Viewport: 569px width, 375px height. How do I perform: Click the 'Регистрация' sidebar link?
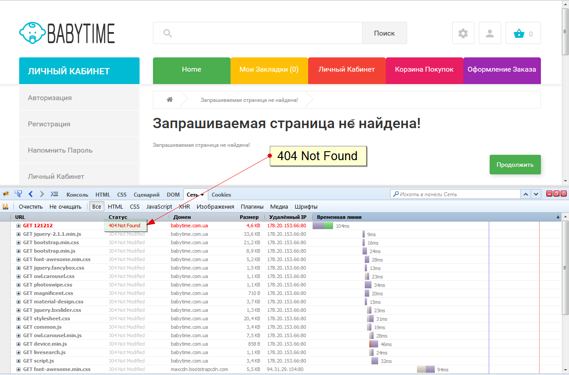click(x=49, y=124)
